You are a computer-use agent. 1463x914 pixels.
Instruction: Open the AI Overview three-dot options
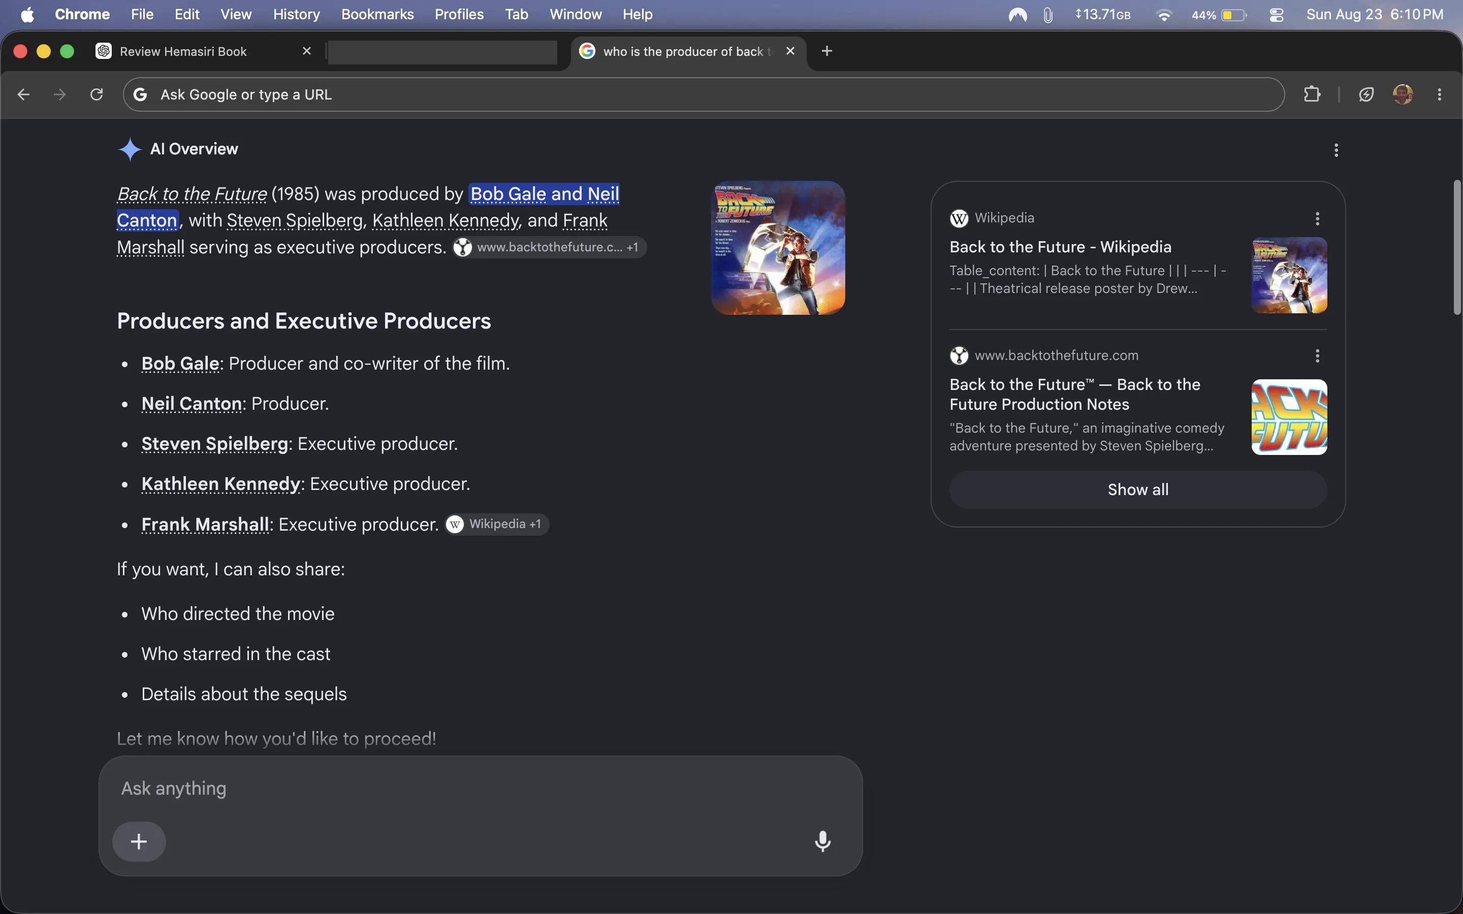(x=1336, y=150)
